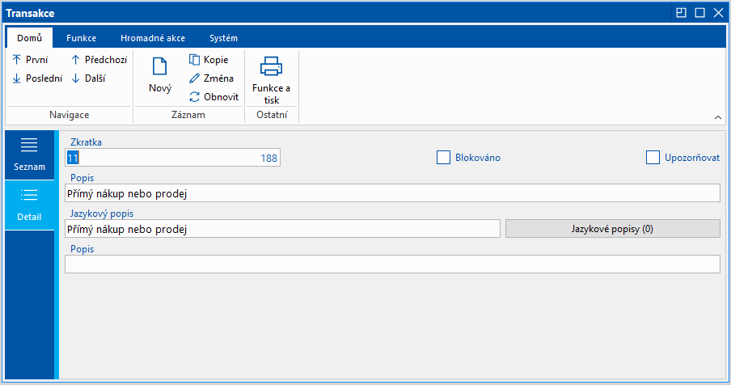This screenshot has width=731, height=385.
Task: Click the Jazykové popisy (0) button
Action: (x=612, y=229)
